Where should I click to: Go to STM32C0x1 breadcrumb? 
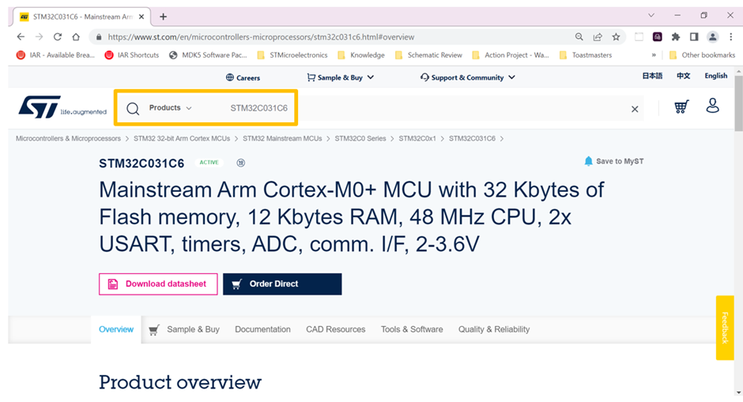pyautogui.click(x=417, y=139)
